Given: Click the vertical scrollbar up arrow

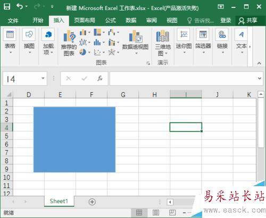Looking at the screenshot, I should point(261,94).
